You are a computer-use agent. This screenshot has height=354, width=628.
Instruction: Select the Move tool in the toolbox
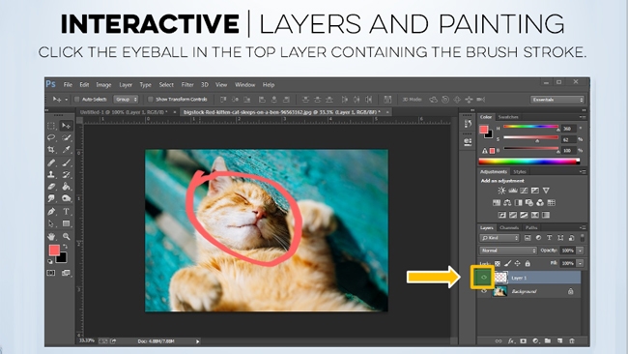pos(66,126)
